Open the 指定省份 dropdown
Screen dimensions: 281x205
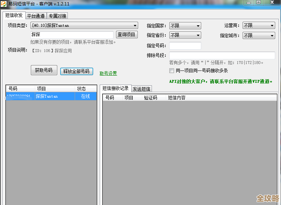point(185,35)
